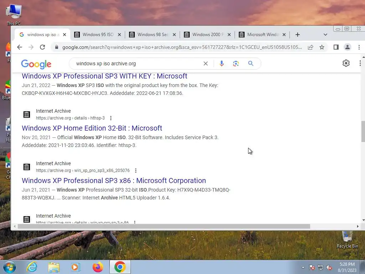Image resolution: width=365 pixels, height=274 pixels.
Task: Switch to the Windows 2000 tab
Action: pyautogui.click(x=207, y=35)
